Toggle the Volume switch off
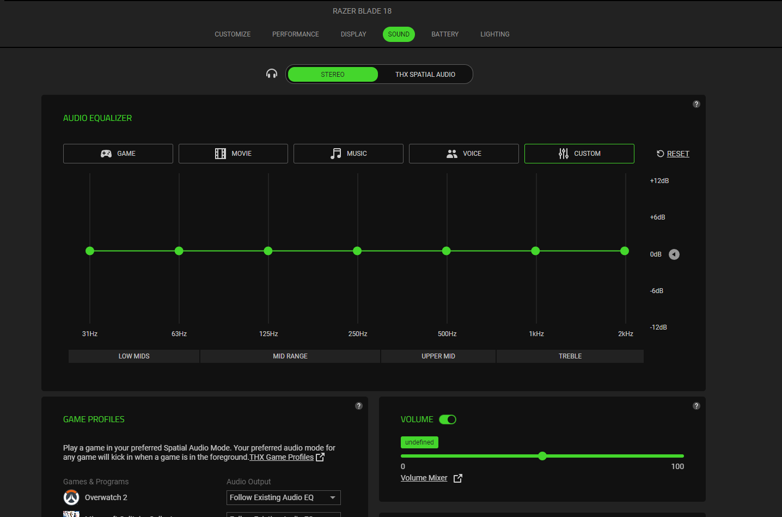The image size is (782, 517). [448, 419]
